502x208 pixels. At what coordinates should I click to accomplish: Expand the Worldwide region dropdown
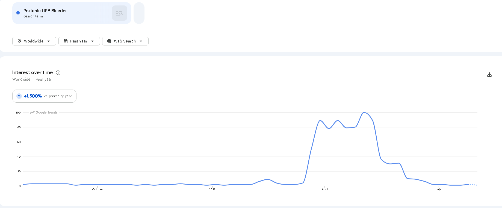tap(34, 41)
